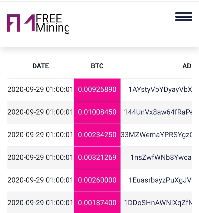
Task: Click BTC amount 0.00260000
Action: (97, 180)
